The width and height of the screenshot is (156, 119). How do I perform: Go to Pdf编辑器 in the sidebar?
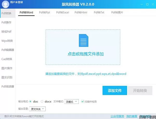pyautogui.click(x=8, y=50)
